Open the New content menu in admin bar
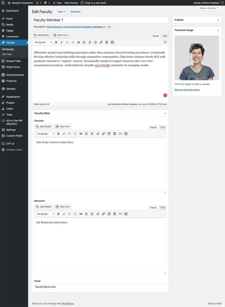Image resolution: width=225 pixels, height=307 pixels. pos(57,3)
